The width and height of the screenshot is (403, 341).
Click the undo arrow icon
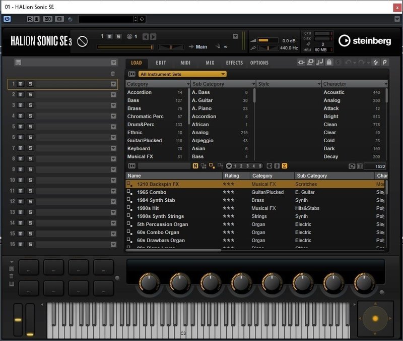click(349, 62)
